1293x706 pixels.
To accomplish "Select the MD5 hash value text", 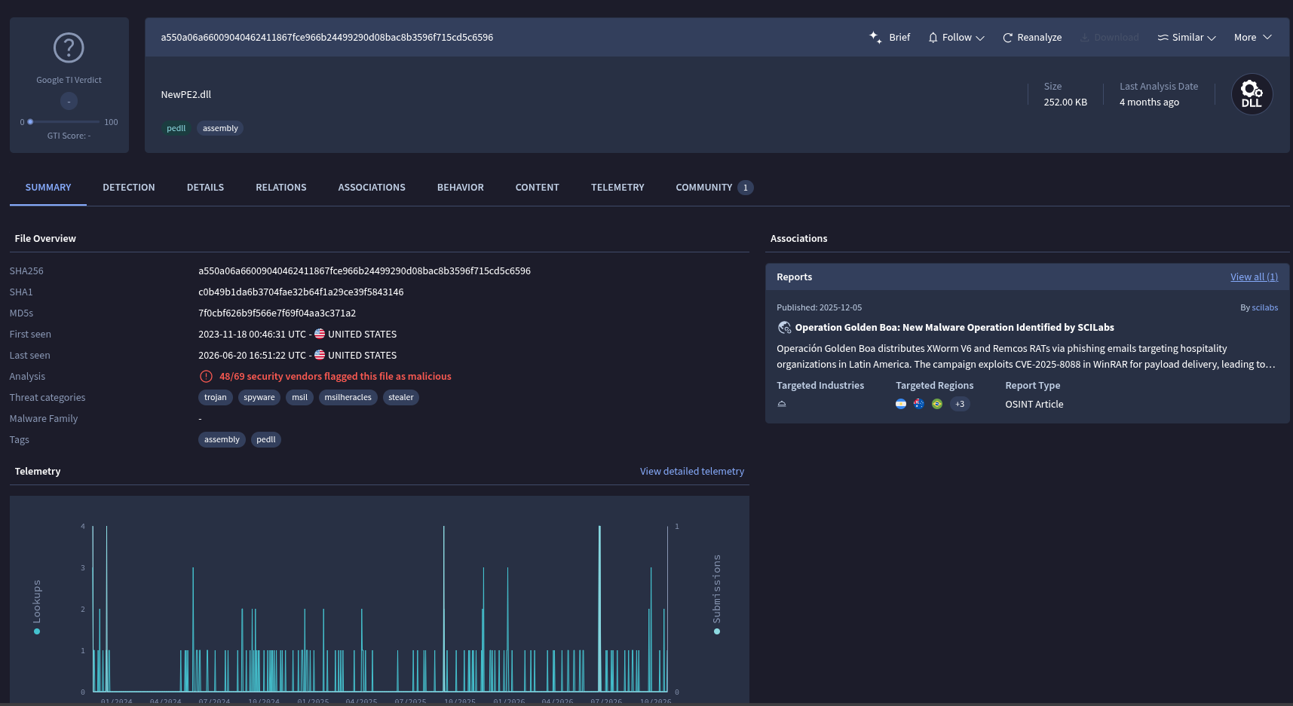I will point(277,313).
